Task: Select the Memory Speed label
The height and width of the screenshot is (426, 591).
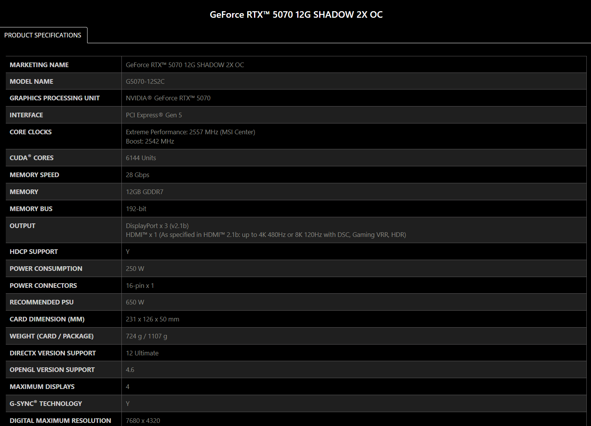Action: pos(34,175)
